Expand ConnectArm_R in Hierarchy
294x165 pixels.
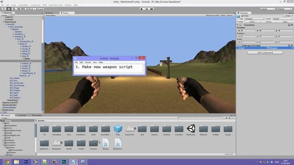point(18,41)
